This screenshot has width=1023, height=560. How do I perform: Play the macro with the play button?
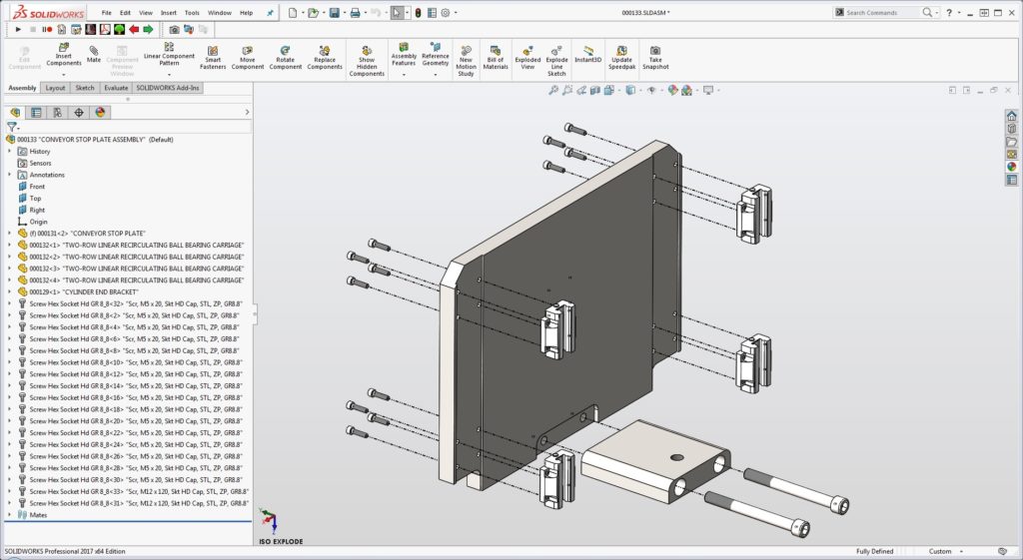tap(18, 29)
